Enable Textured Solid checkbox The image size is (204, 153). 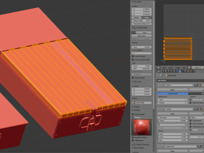[x=133, y=114]
